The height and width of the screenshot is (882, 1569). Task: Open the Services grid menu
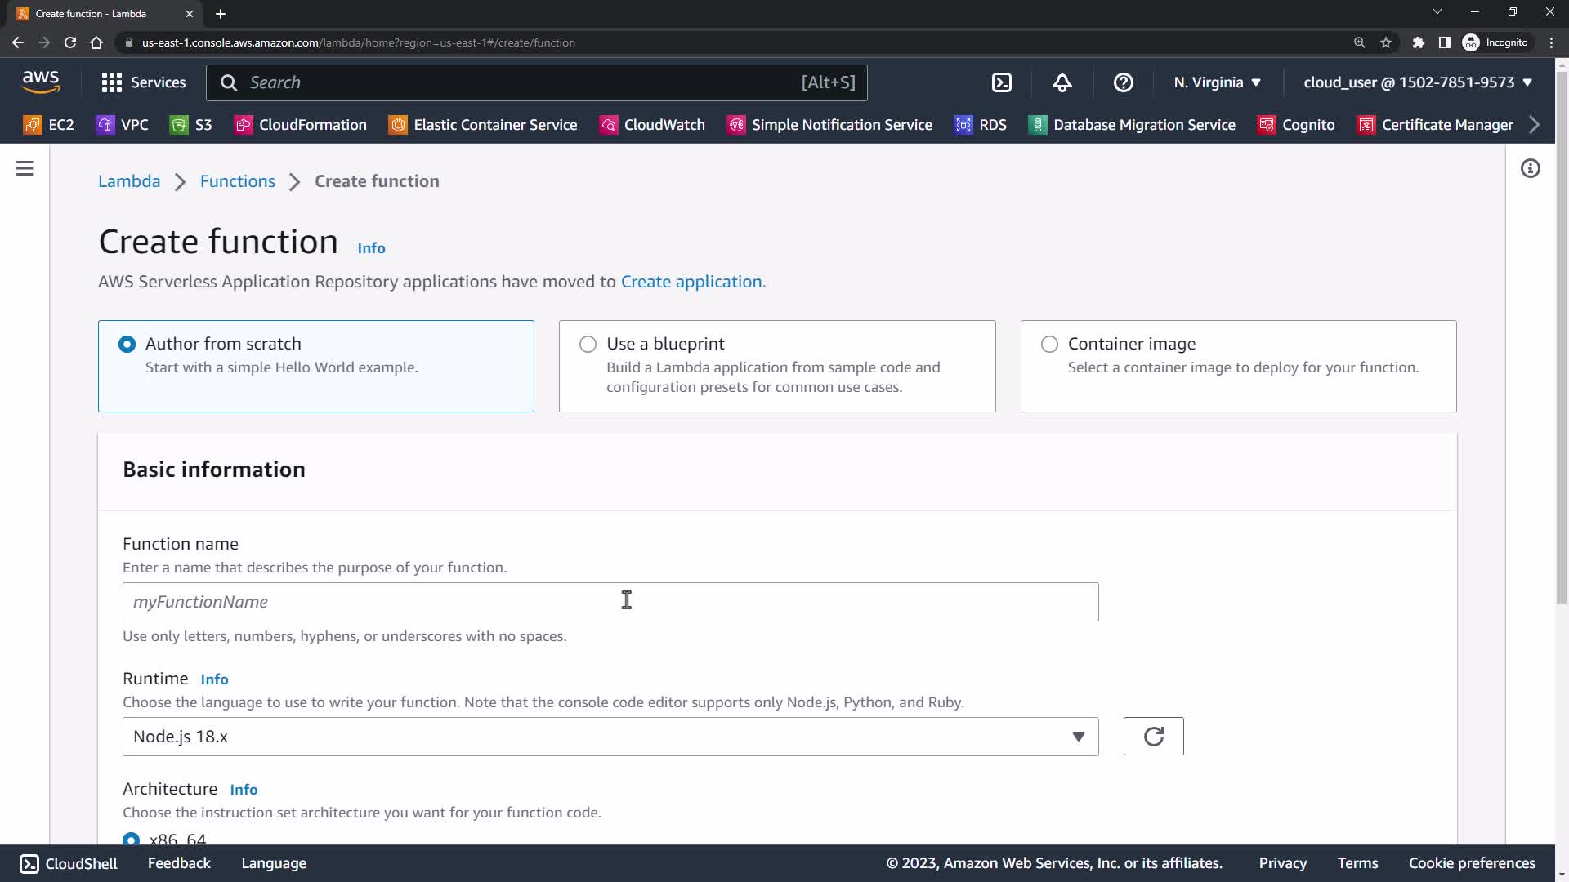143,82
